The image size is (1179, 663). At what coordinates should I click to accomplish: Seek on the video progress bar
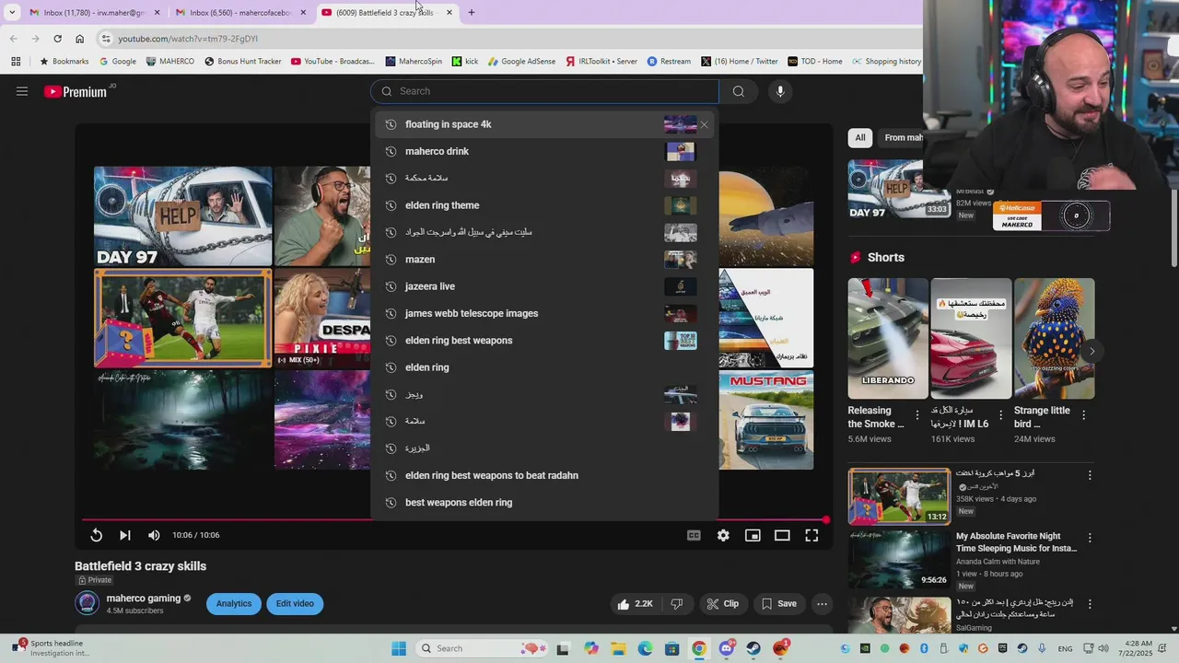coord(454,519)
